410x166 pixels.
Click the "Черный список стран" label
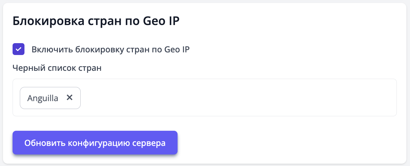pyautogui.click(x=57, y=68)
